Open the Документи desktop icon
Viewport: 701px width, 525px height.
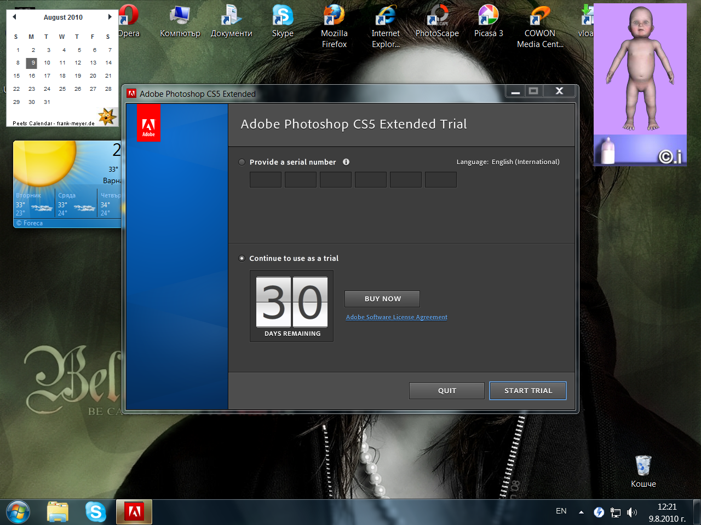click(232, 22)
